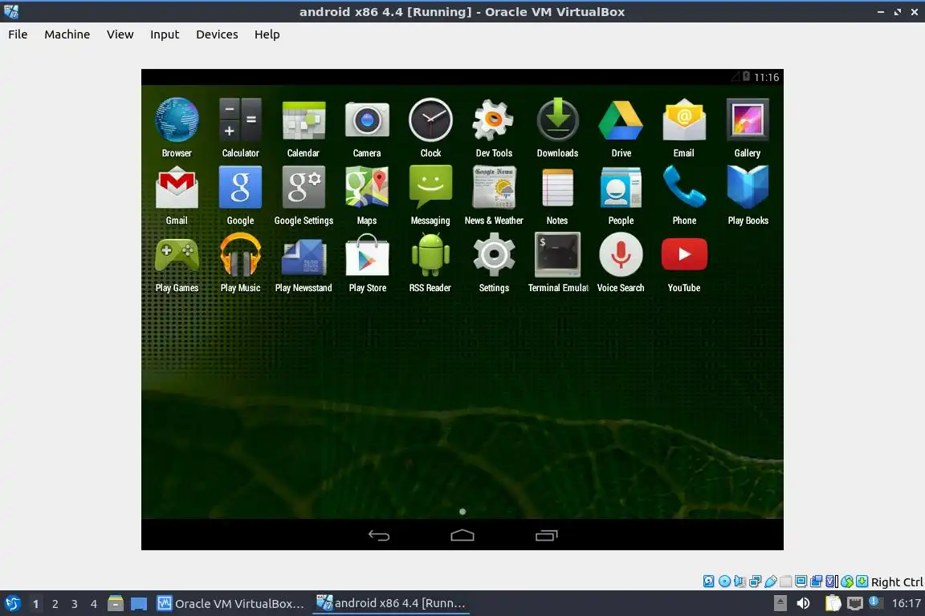The width and height of the screenshot is (925, 616).
Task: Click the volume speaker tray icon
Action: coord(803,603)
